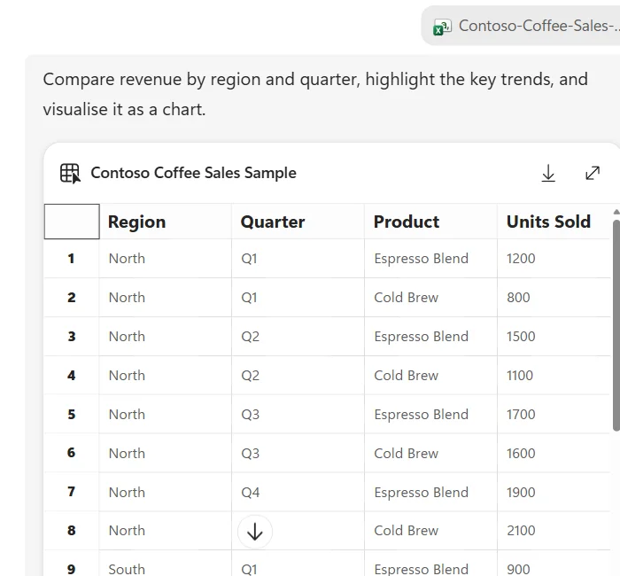Click Cold Brew in row 4
Screen dimensions: 620x576
tap(430, 375)
